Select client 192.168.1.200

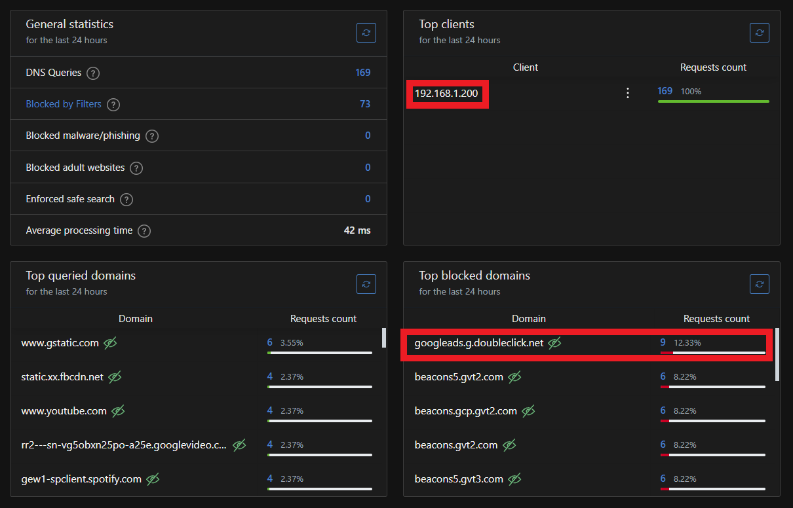(447, 93)
